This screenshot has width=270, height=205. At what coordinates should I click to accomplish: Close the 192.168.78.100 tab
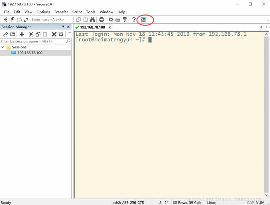110,28
